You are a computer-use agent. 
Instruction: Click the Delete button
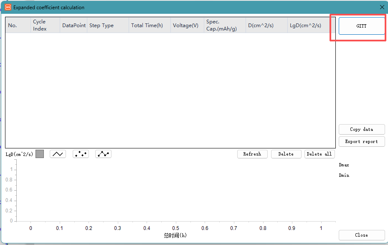pyautogui.click(x=286, y=154)
